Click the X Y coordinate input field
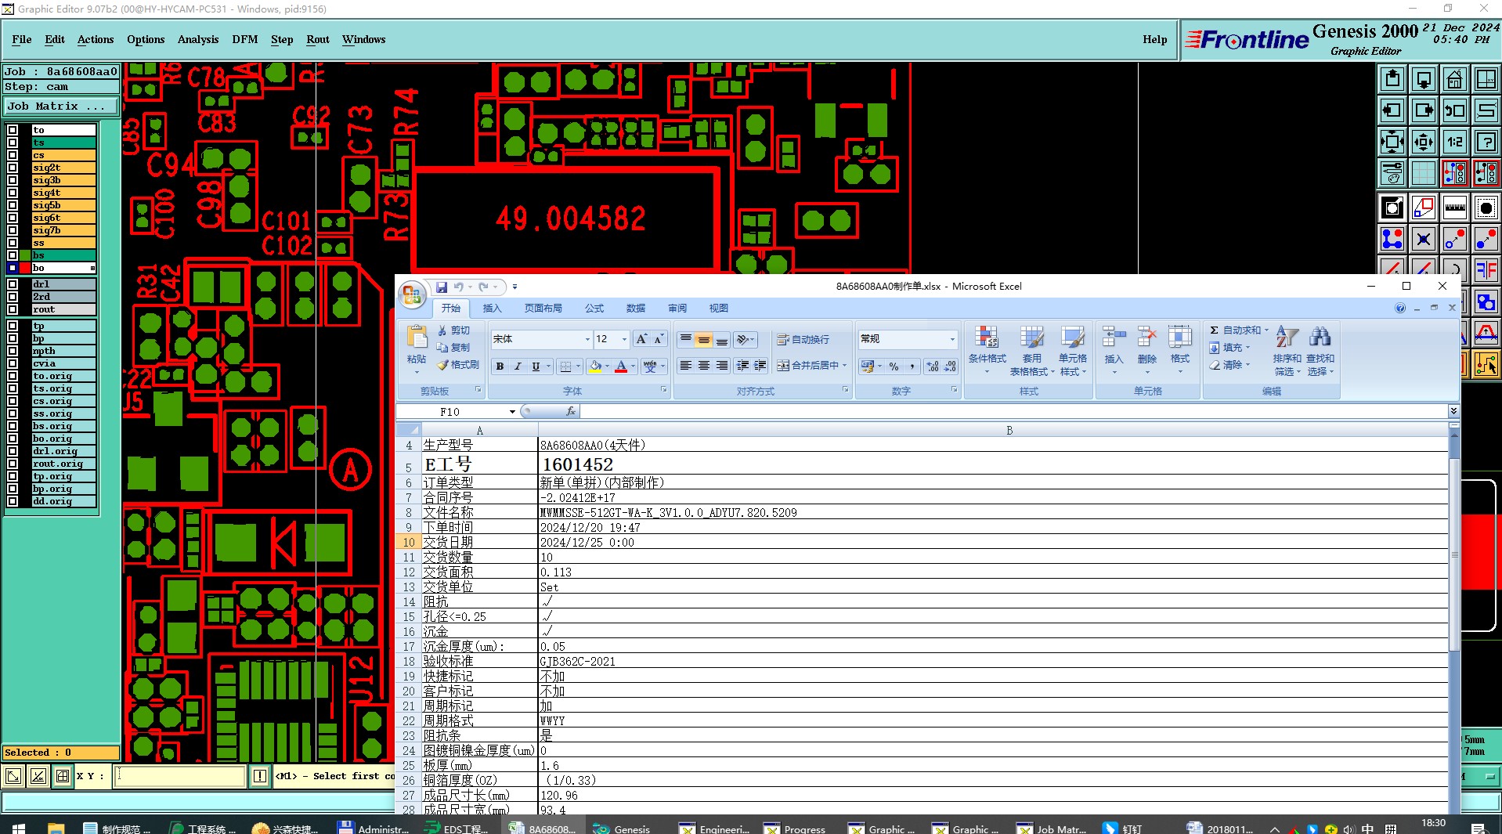1502x834 pixels. coord(181,776)
